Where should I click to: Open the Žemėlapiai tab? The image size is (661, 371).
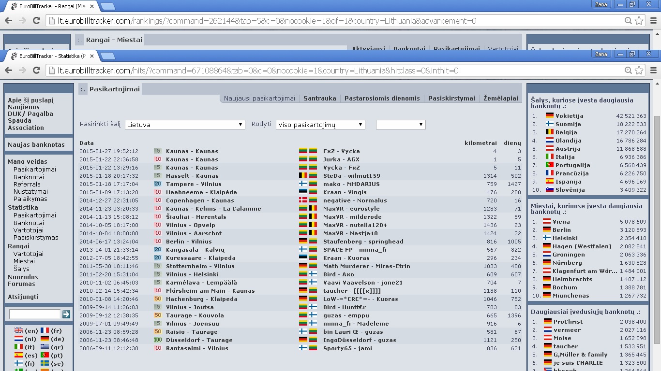pos(501,98)
